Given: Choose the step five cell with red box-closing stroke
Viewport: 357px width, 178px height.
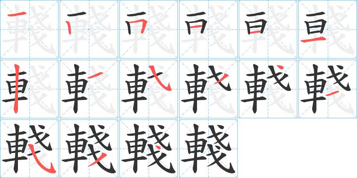Looking at the screenshot, I should tap(268, 29).
